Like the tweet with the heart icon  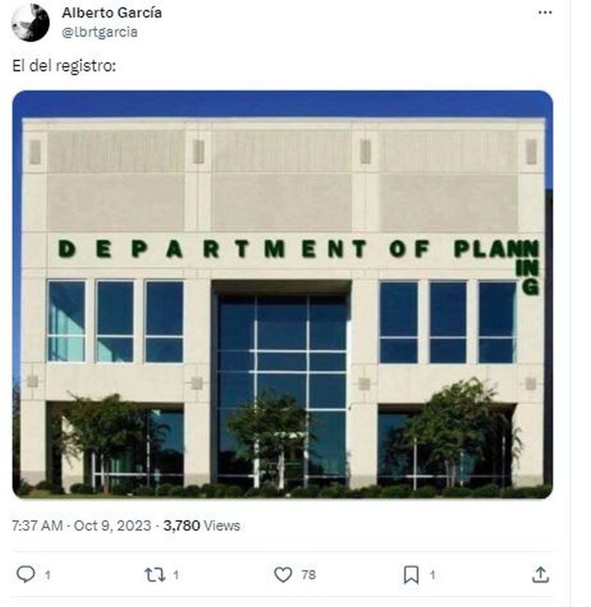(x=283, y=574)
